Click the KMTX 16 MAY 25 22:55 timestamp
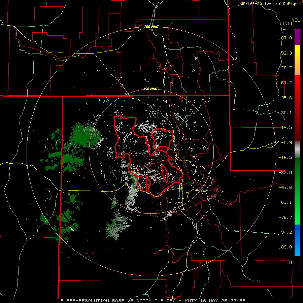 point(215,301)
